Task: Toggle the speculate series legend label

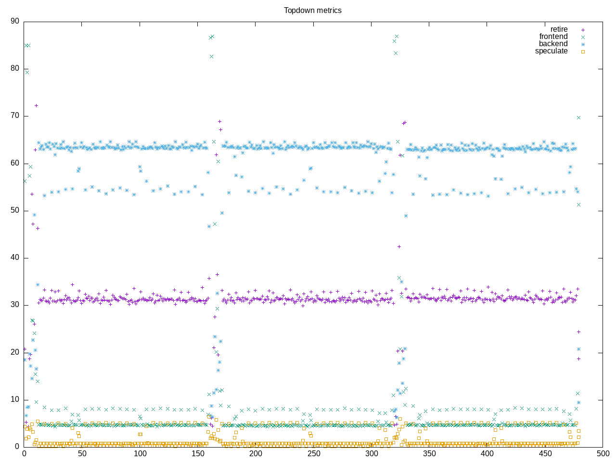Action: (551, 51)
